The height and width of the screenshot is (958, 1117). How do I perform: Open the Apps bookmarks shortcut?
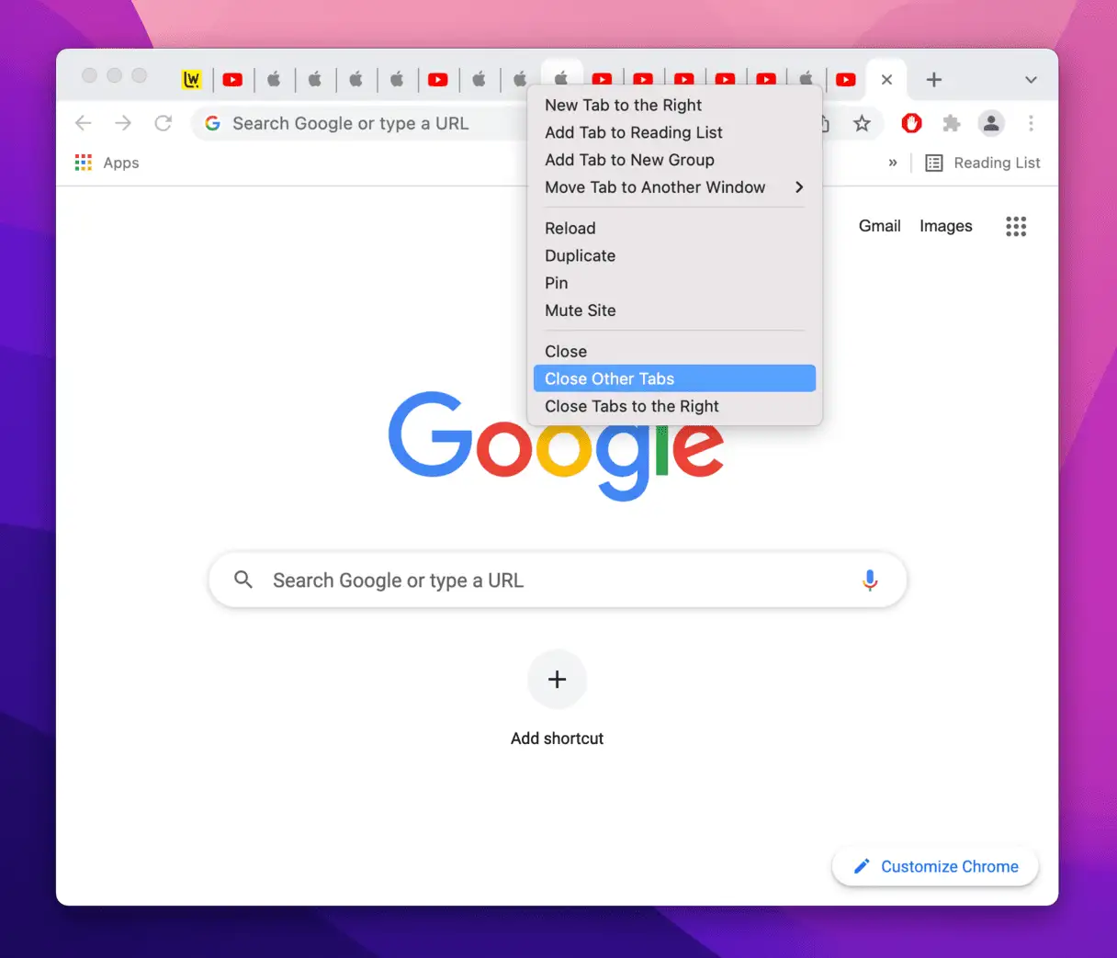107,163
